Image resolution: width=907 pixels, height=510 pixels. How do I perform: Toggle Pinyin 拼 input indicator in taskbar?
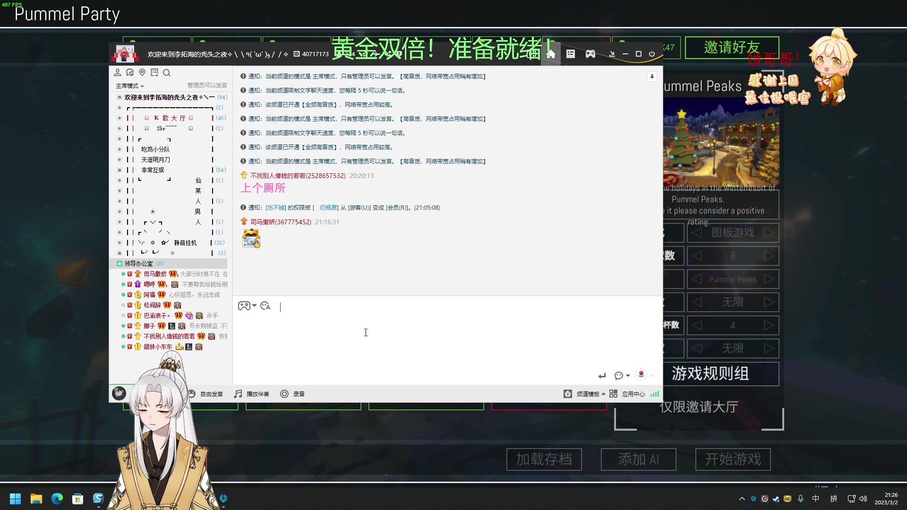[x=834, y=499]
